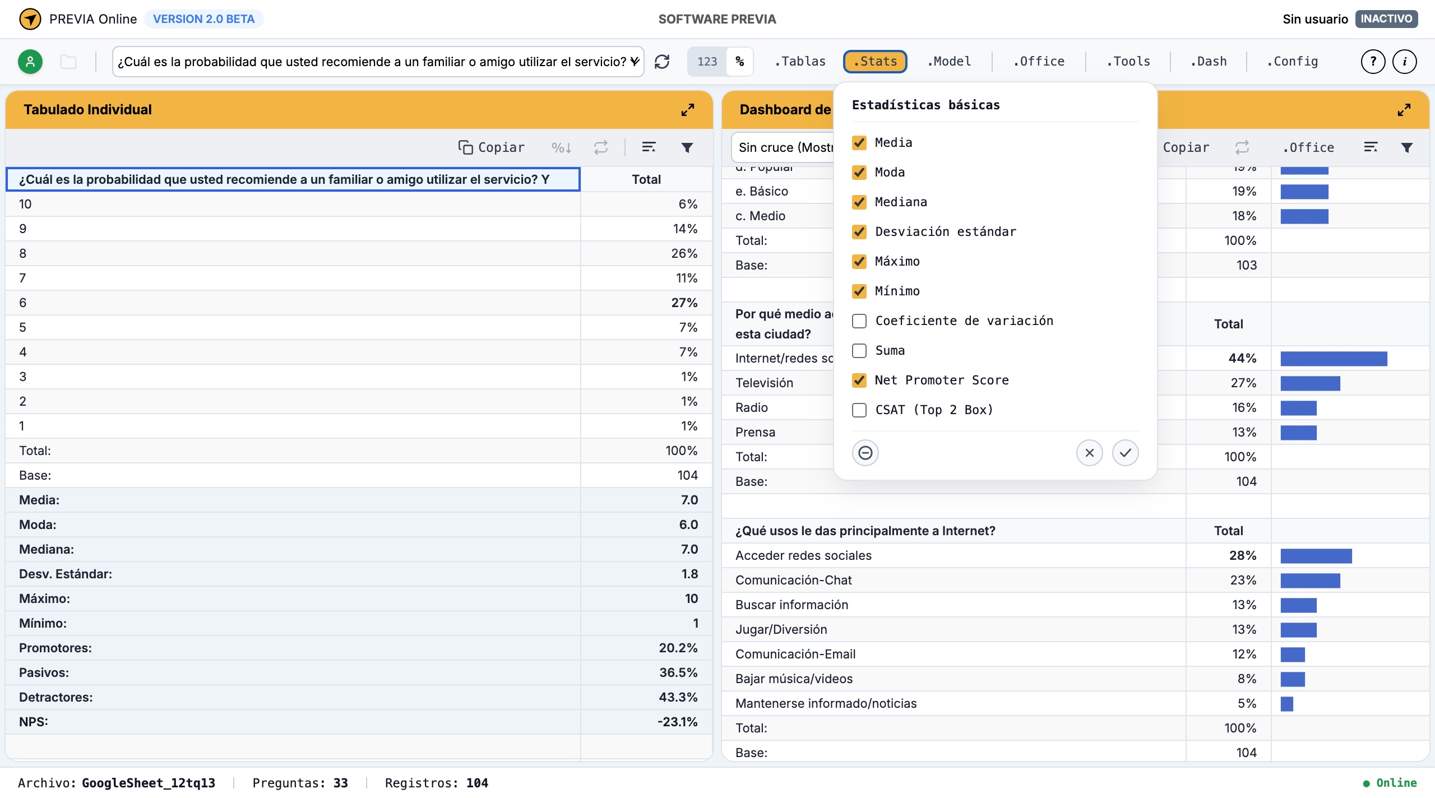Click the swap icon in Tabulado toolbar
Screen dimensions: 1435x798
[601, 147]
